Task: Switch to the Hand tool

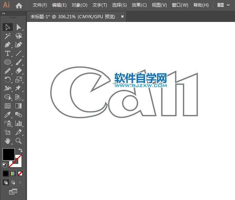Action: click(x=8, y=141)
